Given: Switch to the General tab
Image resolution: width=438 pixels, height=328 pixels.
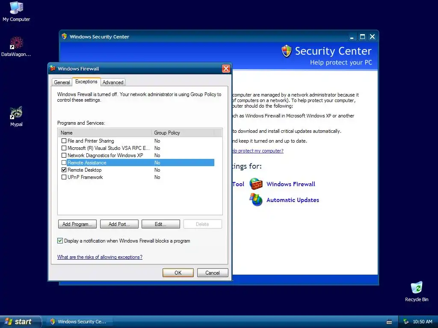Looking at the screenshot, I should 62,82.
